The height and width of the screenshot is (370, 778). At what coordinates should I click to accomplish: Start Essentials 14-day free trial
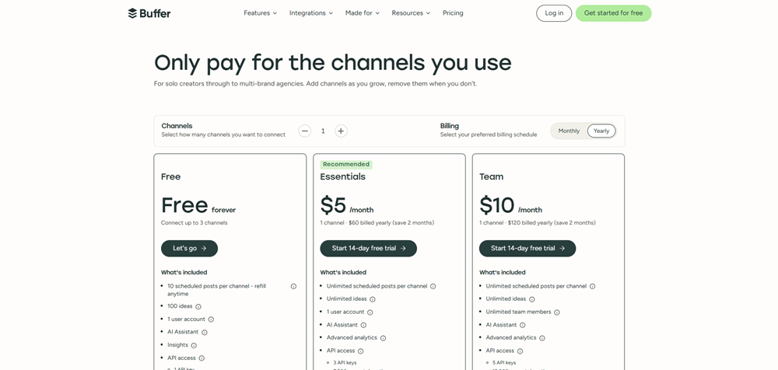click(x=368, y=249)
